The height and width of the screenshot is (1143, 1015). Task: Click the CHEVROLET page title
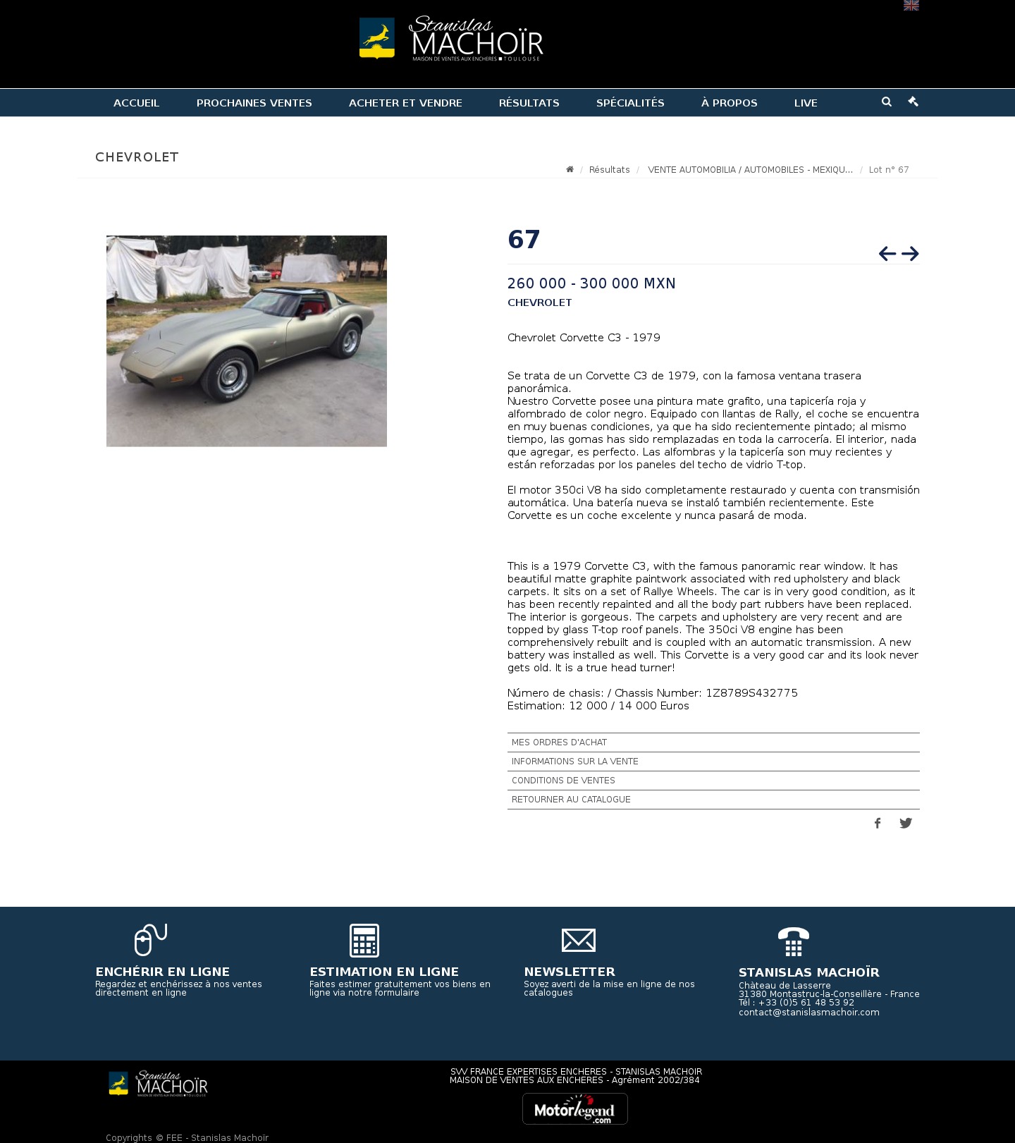click(137, 157)
